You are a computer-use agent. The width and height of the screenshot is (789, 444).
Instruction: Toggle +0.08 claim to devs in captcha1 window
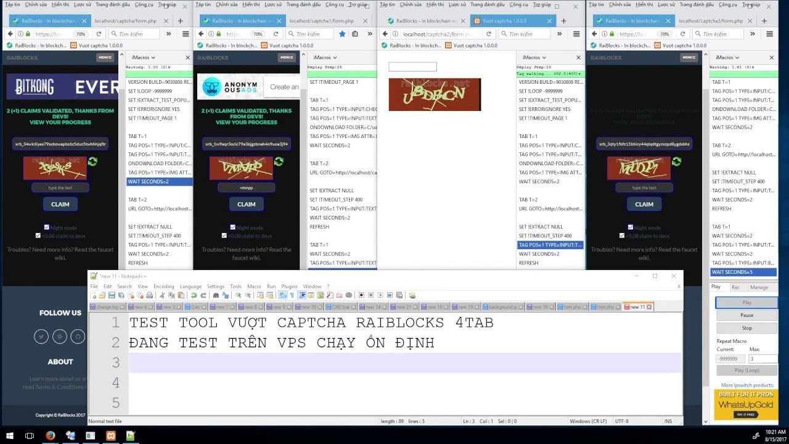tap(224, 236)
